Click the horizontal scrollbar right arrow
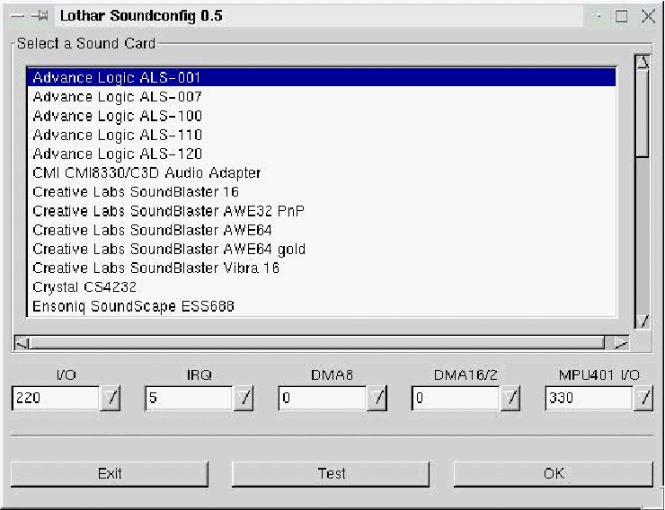The image size is (665, 510). click(621, 343)
